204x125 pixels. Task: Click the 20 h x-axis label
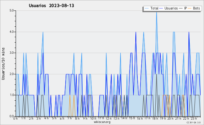170,118
